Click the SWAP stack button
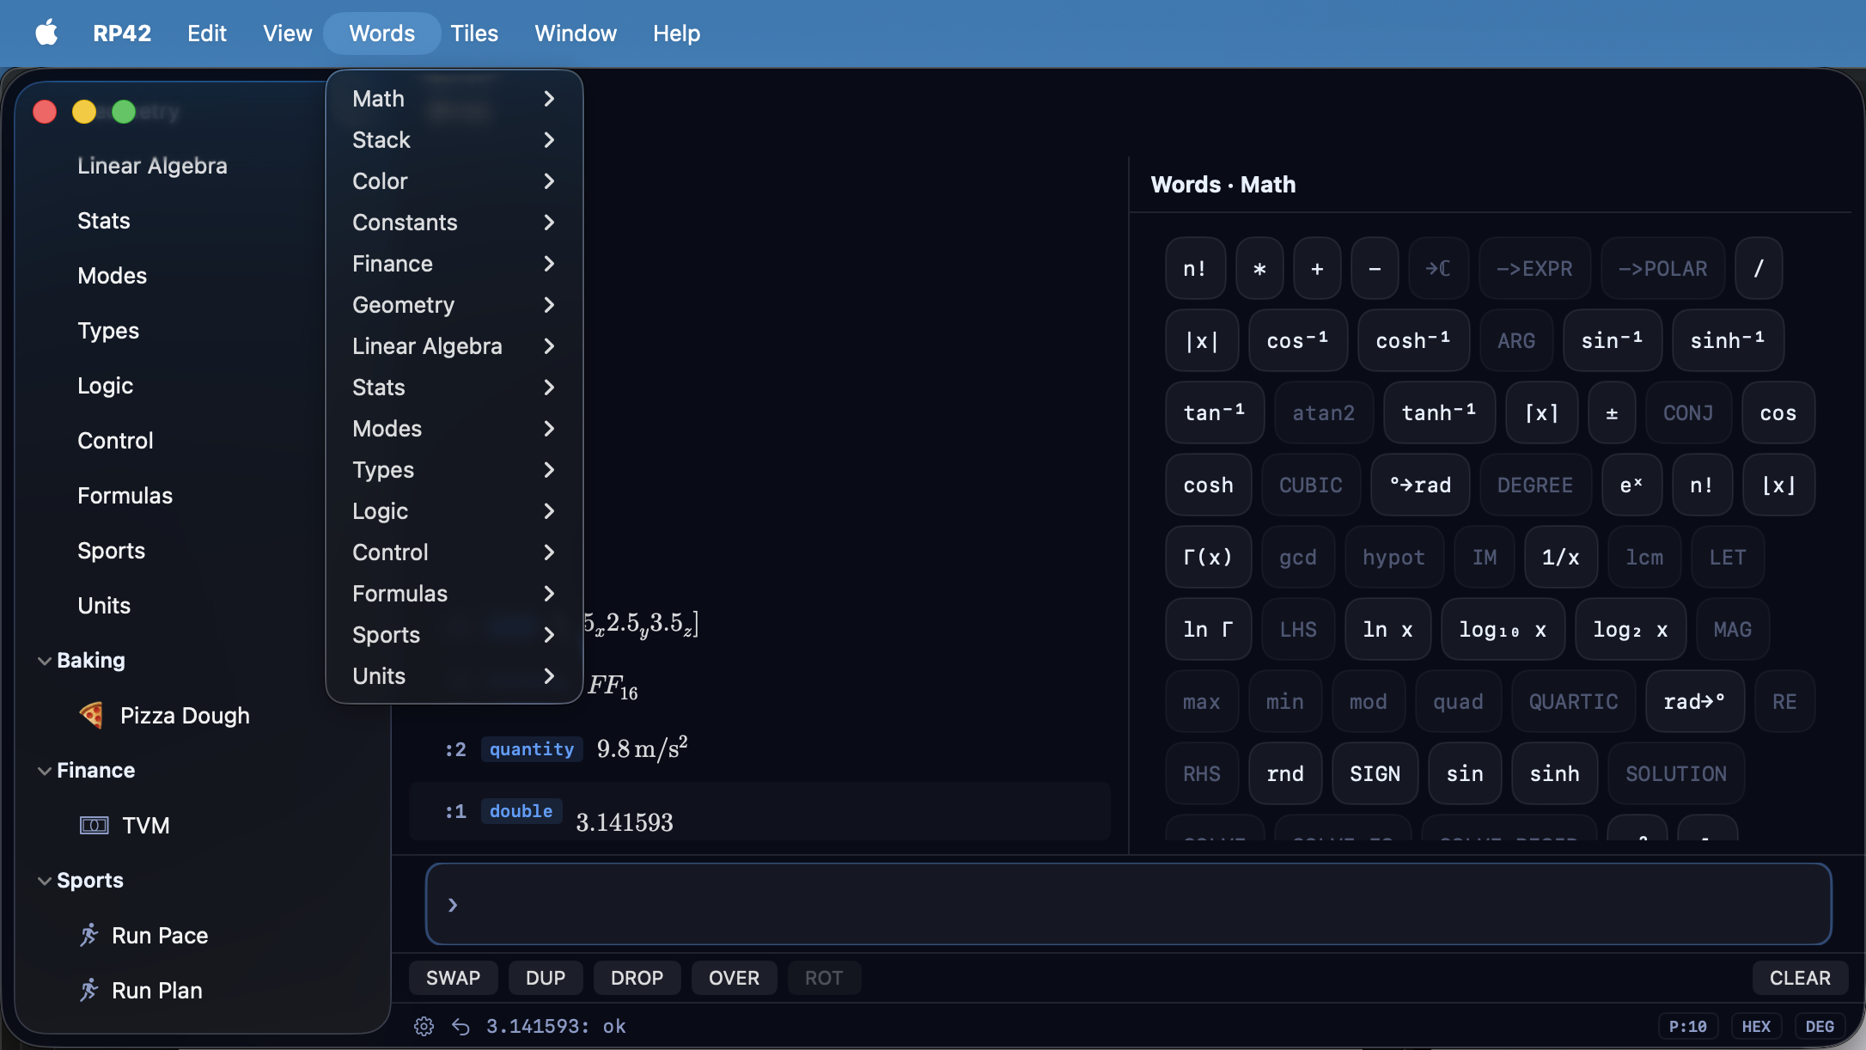1866x1050 pixels. pyautogui.click(x=453, y=978)
